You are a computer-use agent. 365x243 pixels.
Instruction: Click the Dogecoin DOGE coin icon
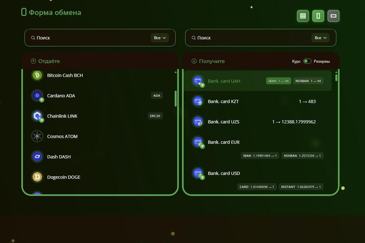(x=37, y=177)
